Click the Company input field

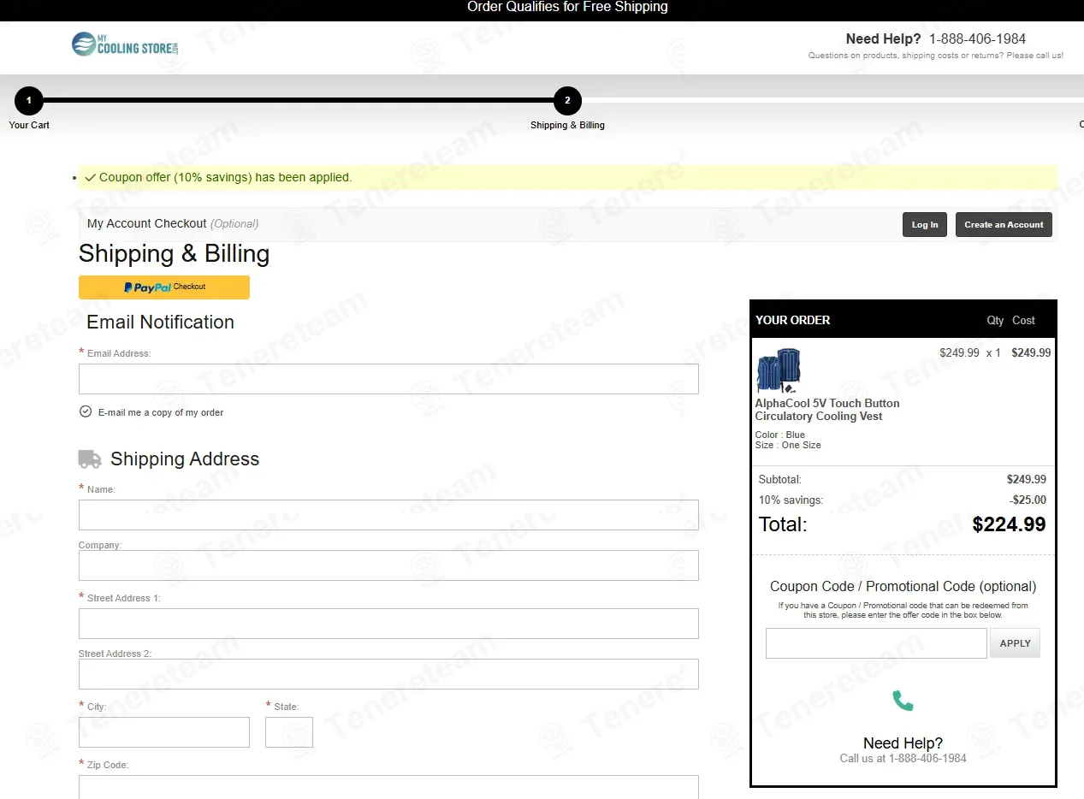[x=388, y=565]
